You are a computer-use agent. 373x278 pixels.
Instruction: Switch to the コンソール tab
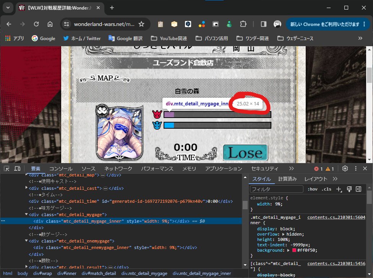tap(61, 169)
